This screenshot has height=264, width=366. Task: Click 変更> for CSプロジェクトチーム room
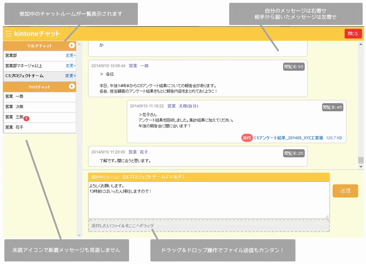70,76
